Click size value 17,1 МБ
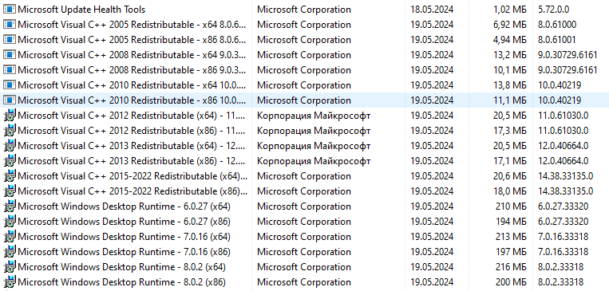 (510, 161)
